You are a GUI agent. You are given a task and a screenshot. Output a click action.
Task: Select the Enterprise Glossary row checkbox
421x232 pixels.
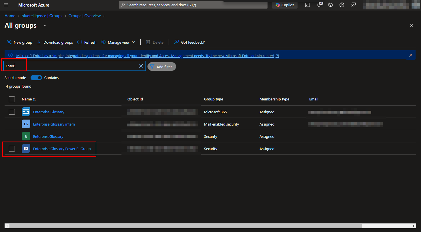[x=12, y=112]
